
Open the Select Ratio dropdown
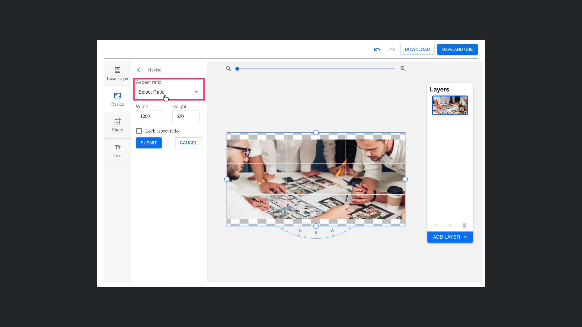coord(169,92)
